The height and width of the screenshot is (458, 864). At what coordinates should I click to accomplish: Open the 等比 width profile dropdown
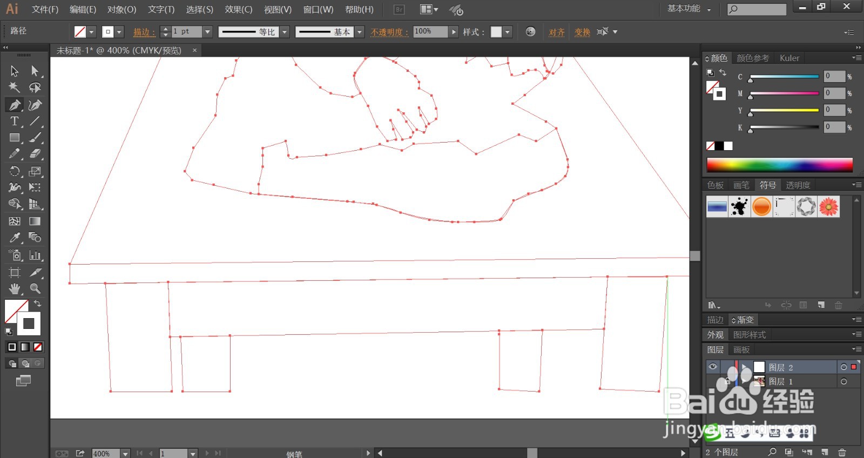285,32
